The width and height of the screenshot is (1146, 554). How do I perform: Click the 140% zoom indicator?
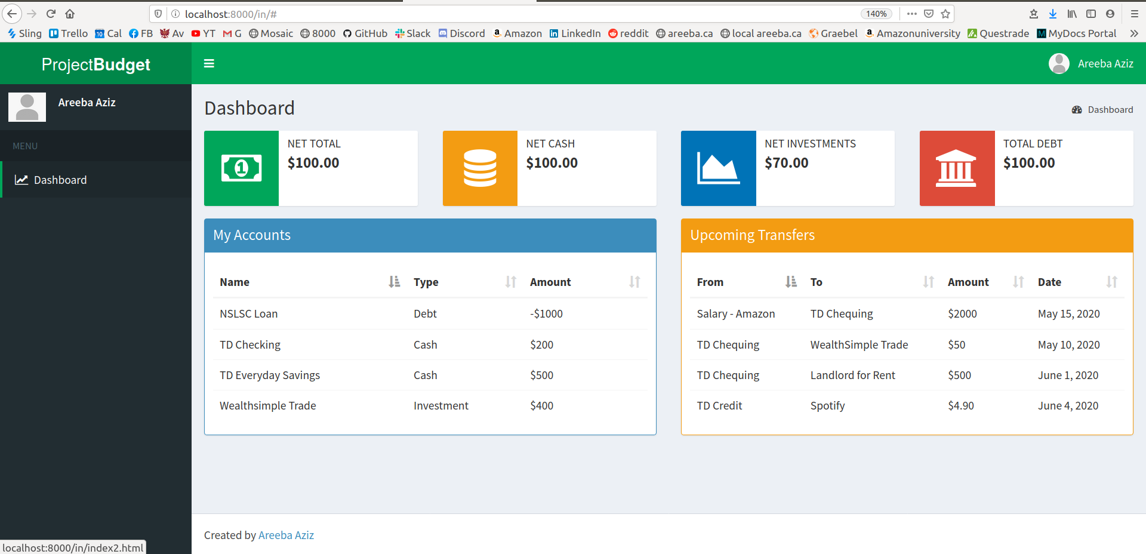pos(876,14)
